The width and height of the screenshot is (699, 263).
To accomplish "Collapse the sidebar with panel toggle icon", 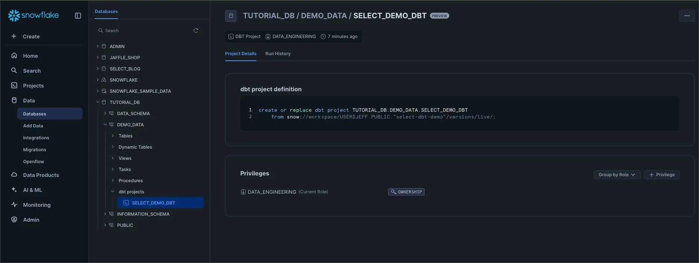I will tap(78, 16).
